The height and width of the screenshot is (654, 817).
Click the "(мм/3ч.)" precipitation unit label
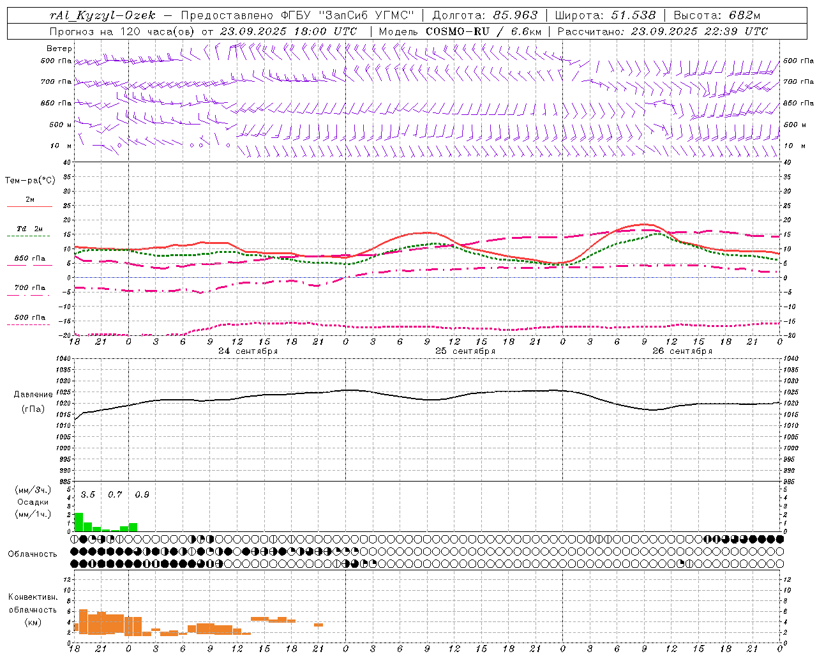pyautogui.click(x=33, y=490)
